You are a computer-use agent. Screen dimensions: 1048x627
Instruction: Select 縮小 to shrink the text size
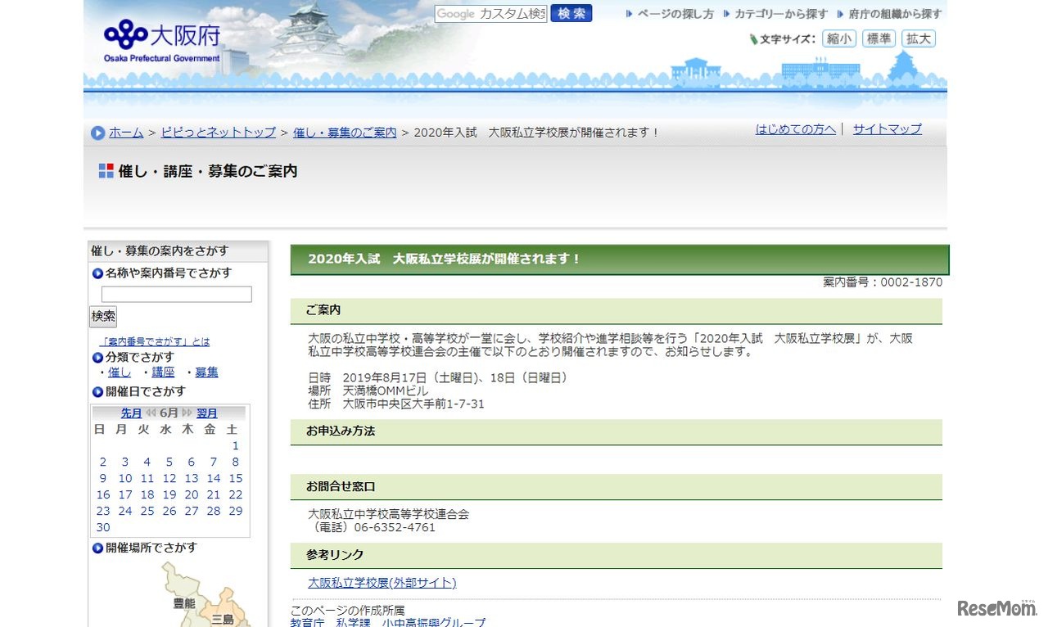click(838, 38)
